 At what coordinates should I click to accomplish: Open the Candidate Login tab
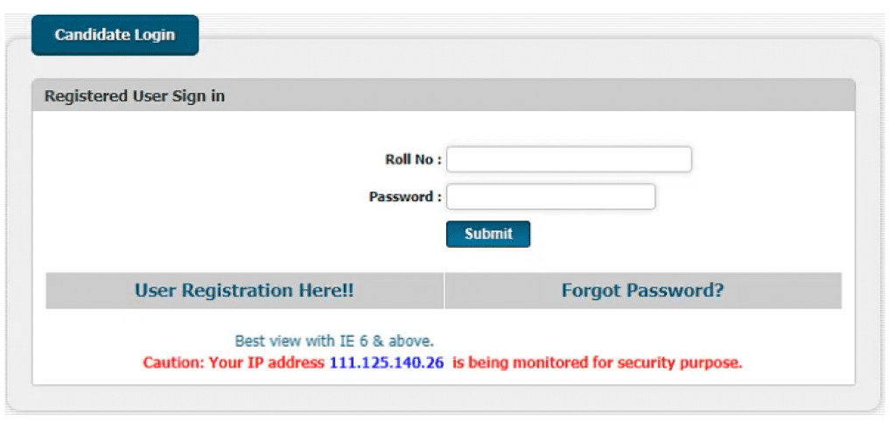click(115, 36)
